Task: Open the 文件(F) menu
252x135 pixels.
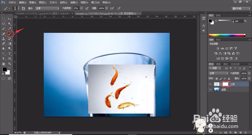Action: click(x=12, y=3)
